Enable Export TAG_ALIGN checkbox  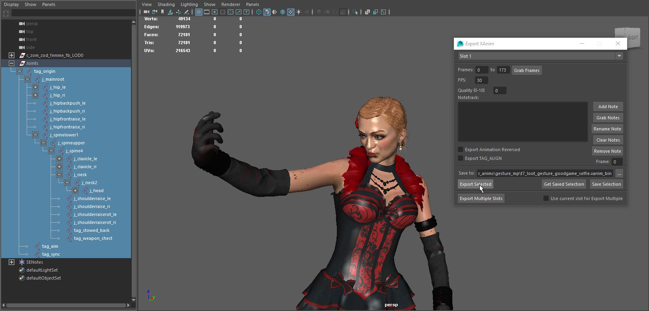pos(461,158)
